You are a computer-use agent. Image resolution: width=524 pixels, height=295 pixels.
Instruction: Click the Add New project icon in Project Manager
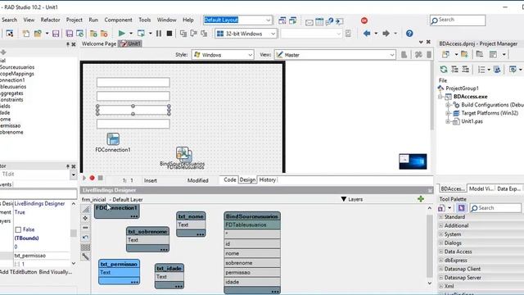445,54
